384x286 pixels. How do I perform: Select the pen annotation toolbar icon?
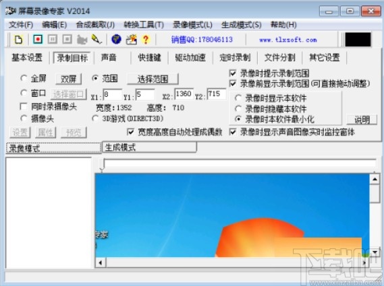tap(97, 39)
